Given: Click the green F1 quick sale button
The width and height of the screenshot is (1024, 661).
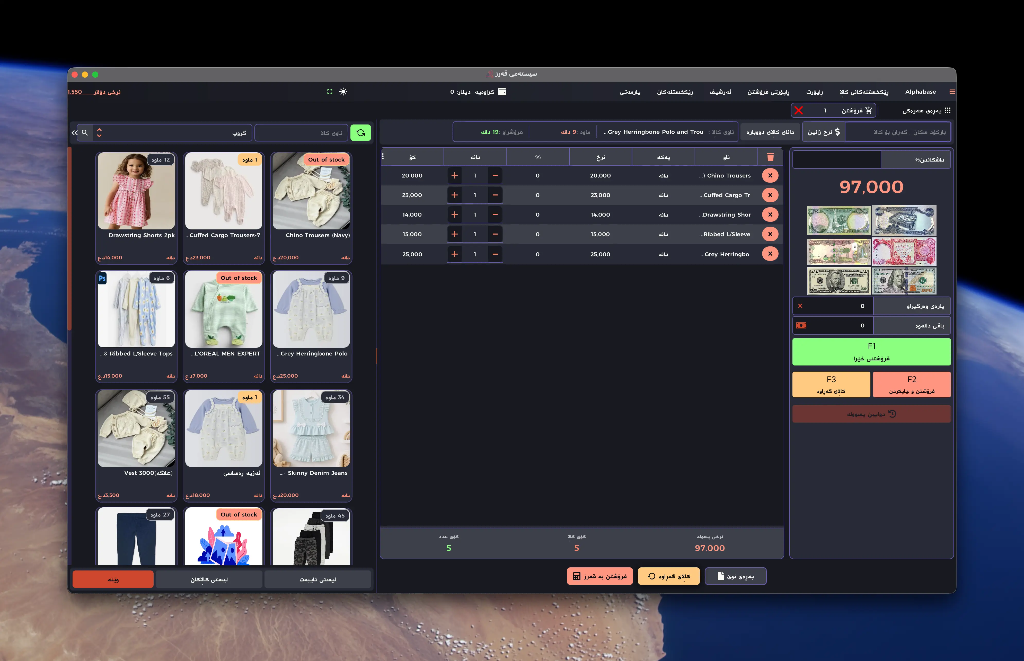Looking at the screenshot, I should pyautogui.click(x=871, y=352).
